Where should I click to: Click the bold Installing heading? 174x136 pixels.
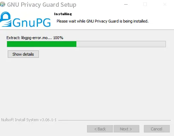63,14
